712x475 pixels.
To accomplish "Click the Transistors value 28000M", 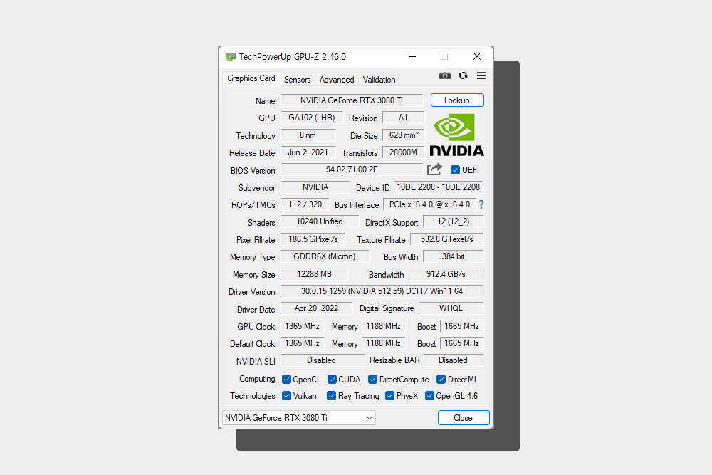I will 403,152.
